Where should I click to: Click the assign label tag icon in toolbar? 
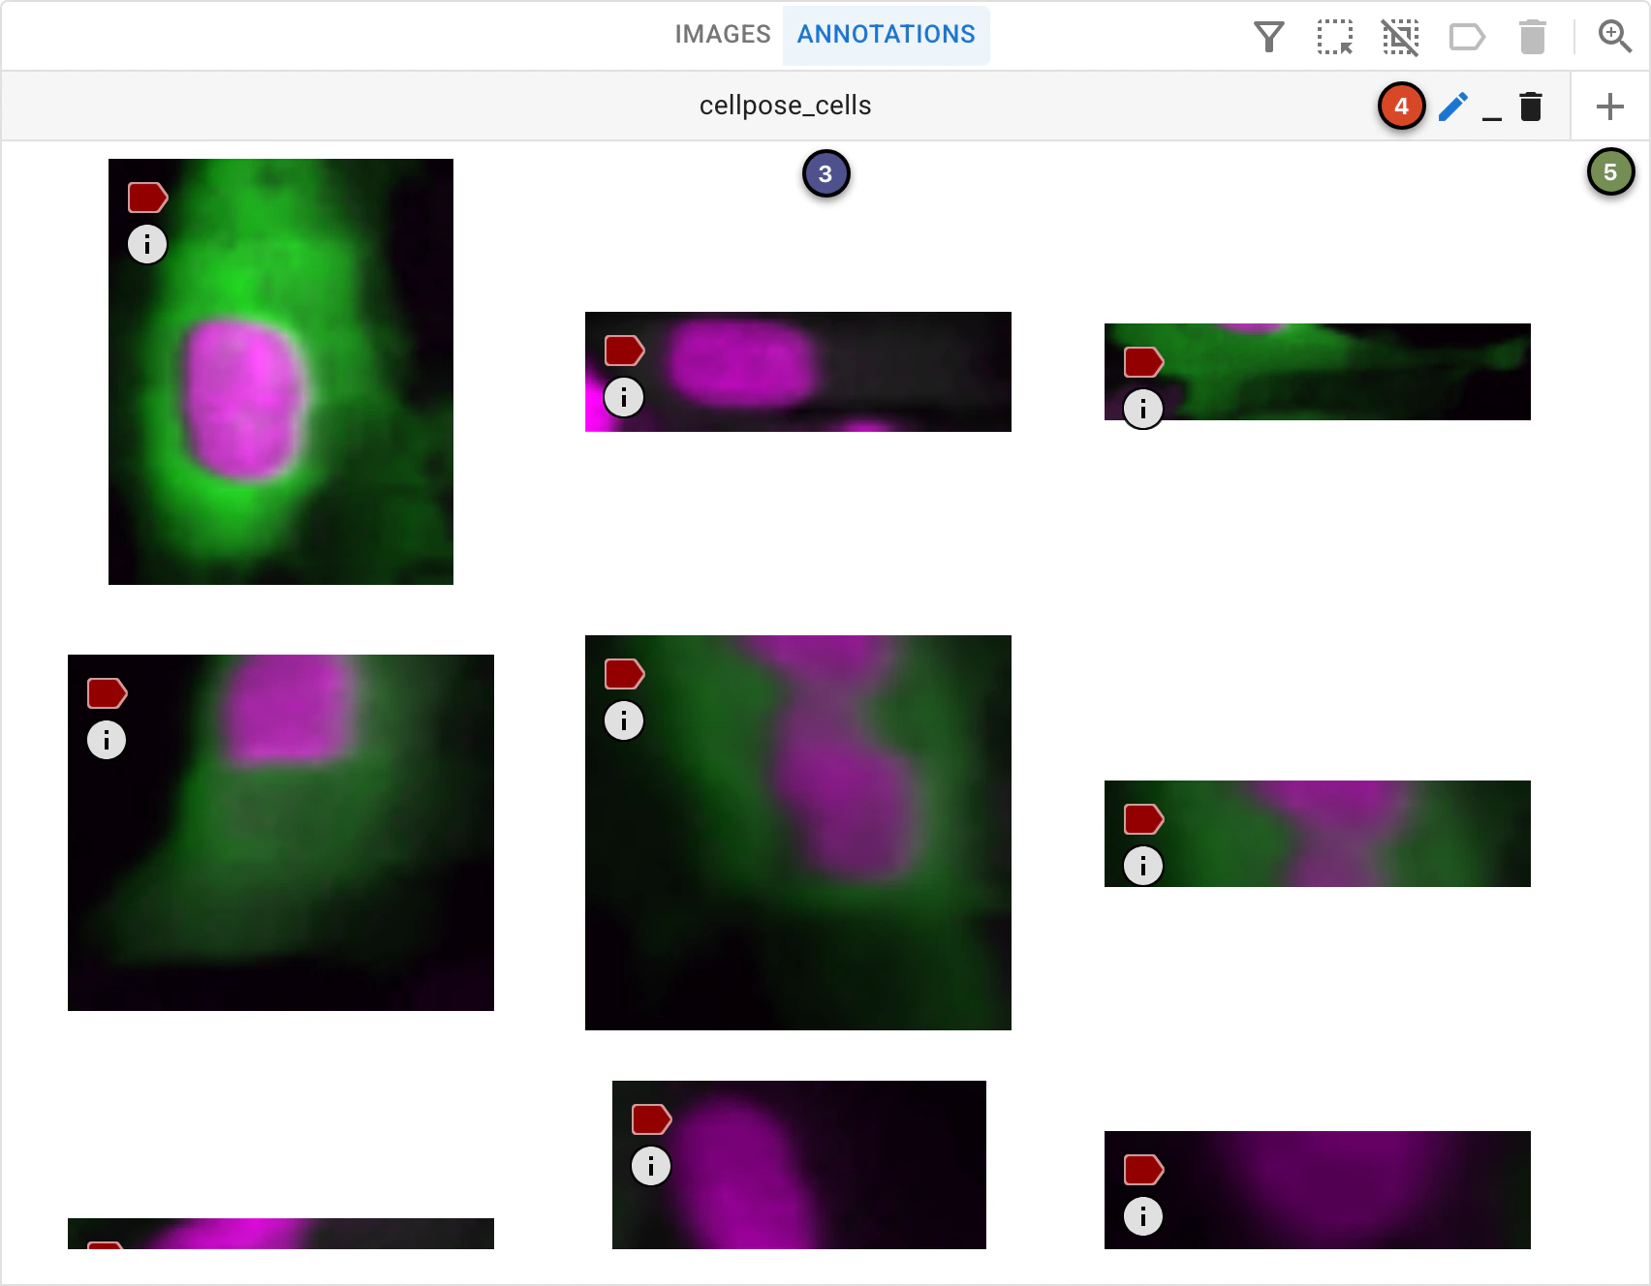point(1467,37)
